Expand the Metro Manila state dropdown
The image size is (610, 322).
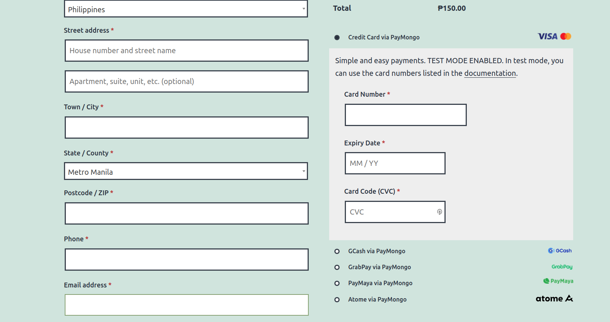[x=186, y=171]
